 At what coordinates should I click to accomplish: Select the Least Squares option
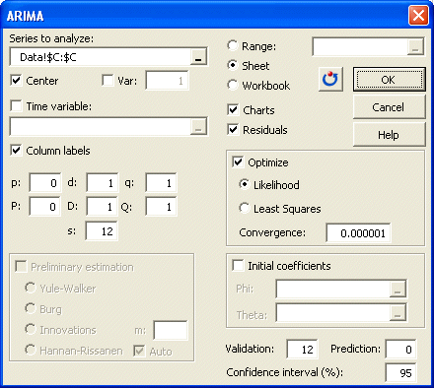pyautogui.click(x=245, y=208)
